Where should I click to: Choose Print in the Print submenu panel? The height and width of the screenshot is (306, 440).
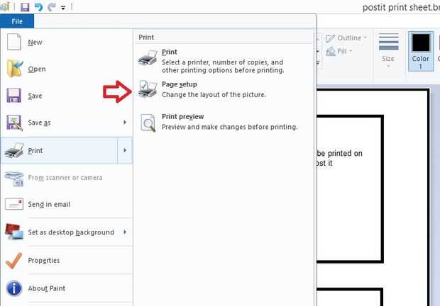(x=224, y=61)
